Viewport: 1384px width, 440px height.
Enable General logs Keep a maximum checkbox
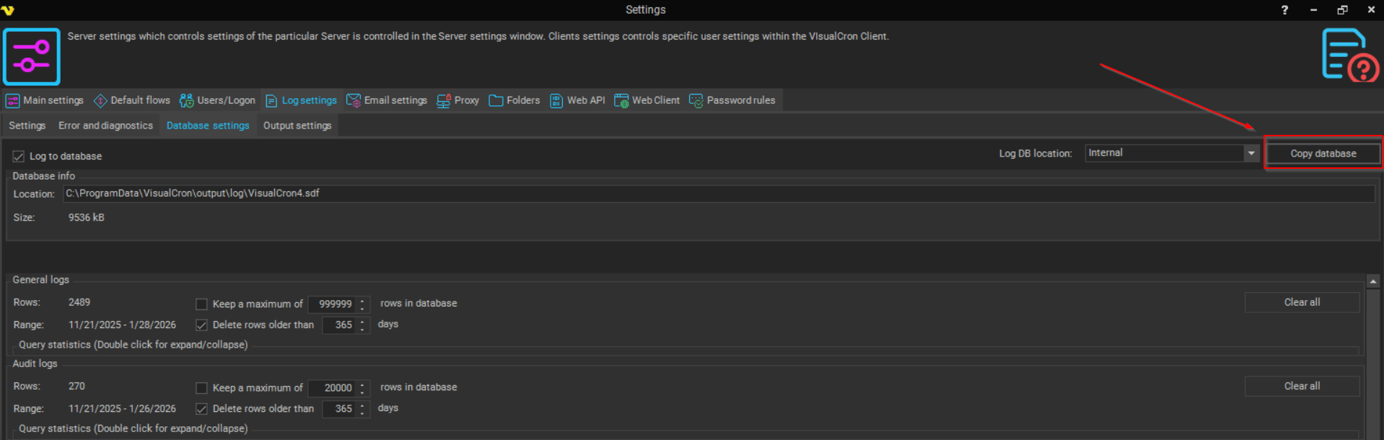coord(201,304)
